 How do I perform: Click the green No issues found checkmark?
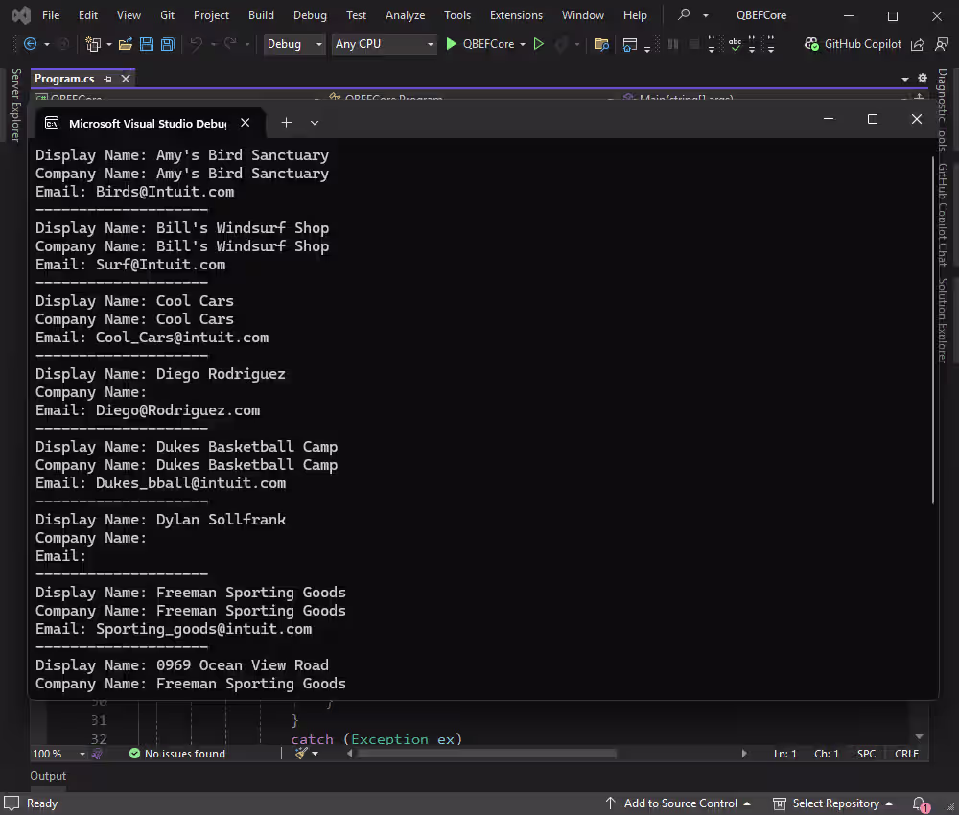click(134, 754)
